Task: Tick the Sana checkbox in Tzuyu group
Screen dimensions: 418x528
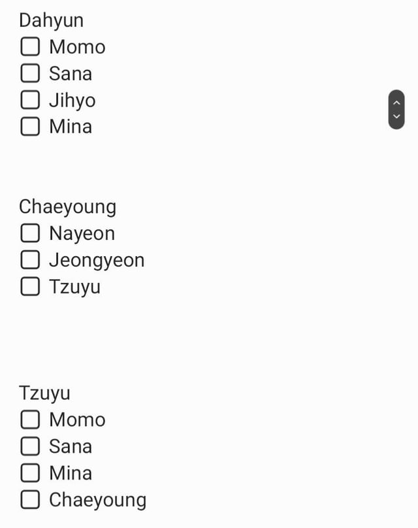Action: [x=30, y=446]
